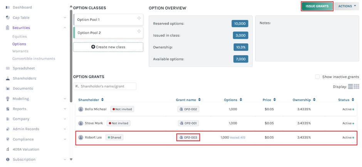
Task: Expand the Cap Table menu chevron
Action: (65, 18)
